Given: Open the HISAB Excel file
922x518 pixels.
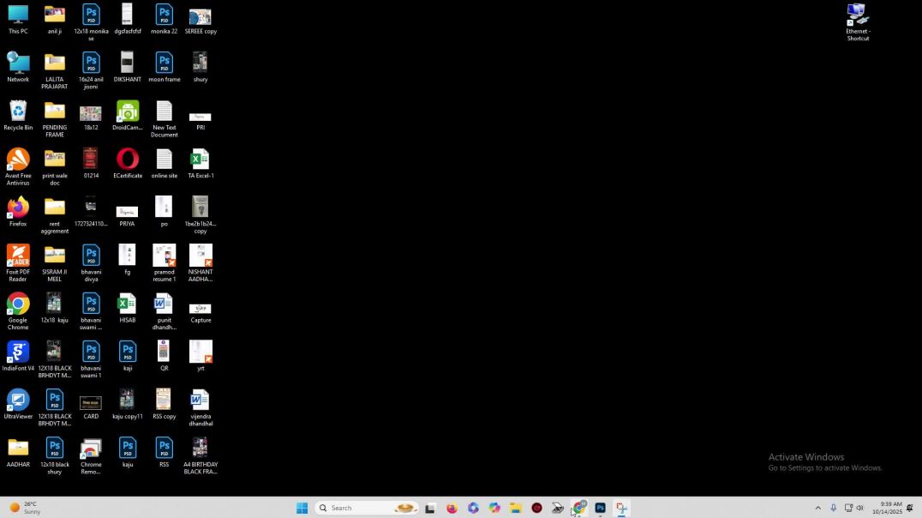Looking at the screenshot, I should click(127, 306).
